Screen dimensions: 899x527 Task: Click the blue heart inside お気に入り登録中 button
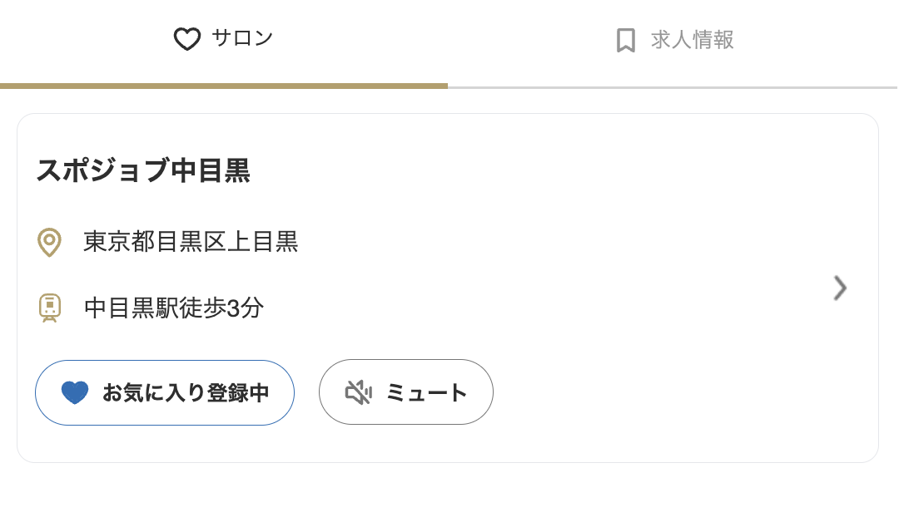click(x=75, y=392)
